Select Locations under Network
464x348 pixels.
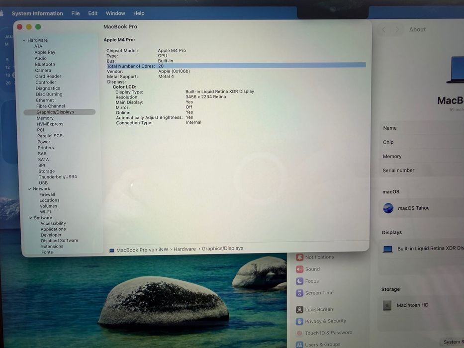coord(49,200)
